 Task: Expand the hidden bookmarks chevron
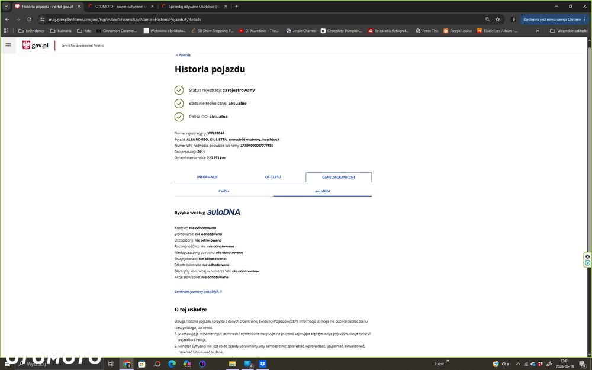click(538, 31)
